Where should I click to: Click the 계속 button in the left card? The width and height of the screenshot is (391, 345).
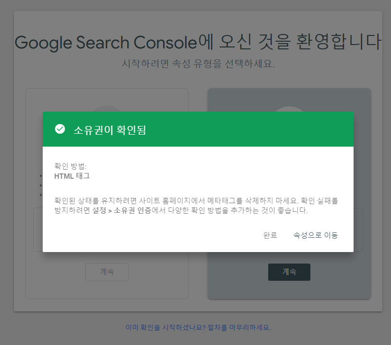pyautogui.click(x=107, y=272)
